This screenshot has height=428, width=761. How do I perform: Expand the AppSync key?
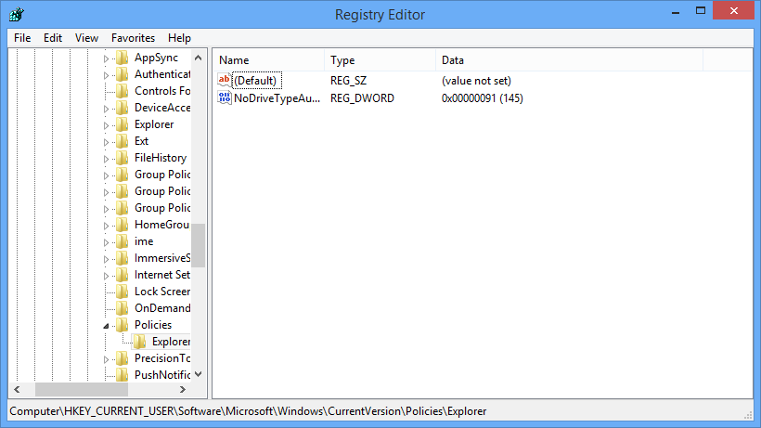[x=107, y=58]
